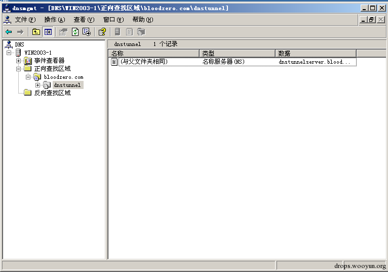388x272 pixels.
Task: Collapse the WIN2003-1 server node
Action: pos(9,53)
